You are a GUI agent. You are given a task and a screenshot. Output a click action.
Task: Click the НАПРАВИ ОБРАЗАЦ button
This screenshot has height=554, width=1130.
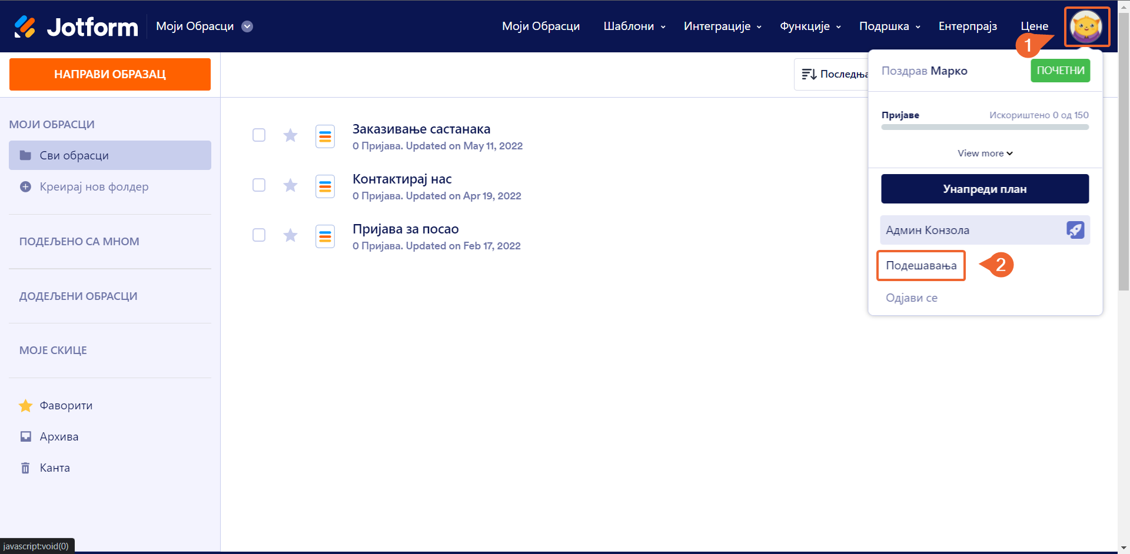point(110,74)
